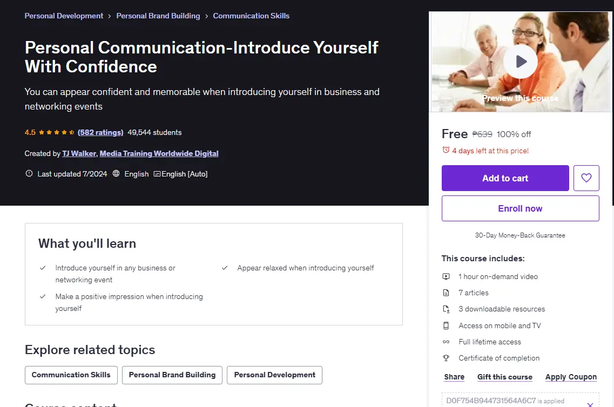This screenshot has height=407, width=614.
Task: Open the 582 ratings link
Action: tap(100, 132)
